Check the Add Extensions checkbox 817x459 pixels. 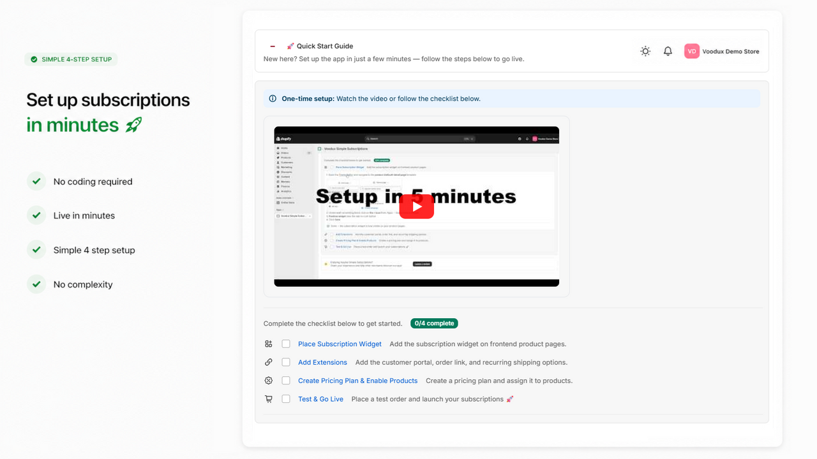286,362
